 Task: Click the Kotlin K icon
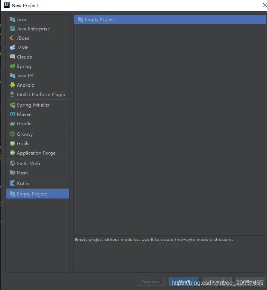pos(12,183)
